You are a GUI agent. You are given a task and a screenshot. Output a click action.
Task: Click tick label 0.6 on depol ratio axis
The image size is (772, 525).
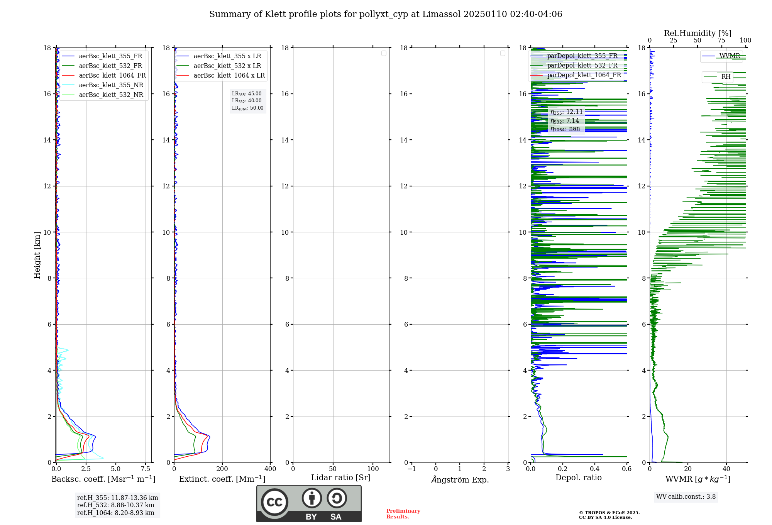coord(626,469)
